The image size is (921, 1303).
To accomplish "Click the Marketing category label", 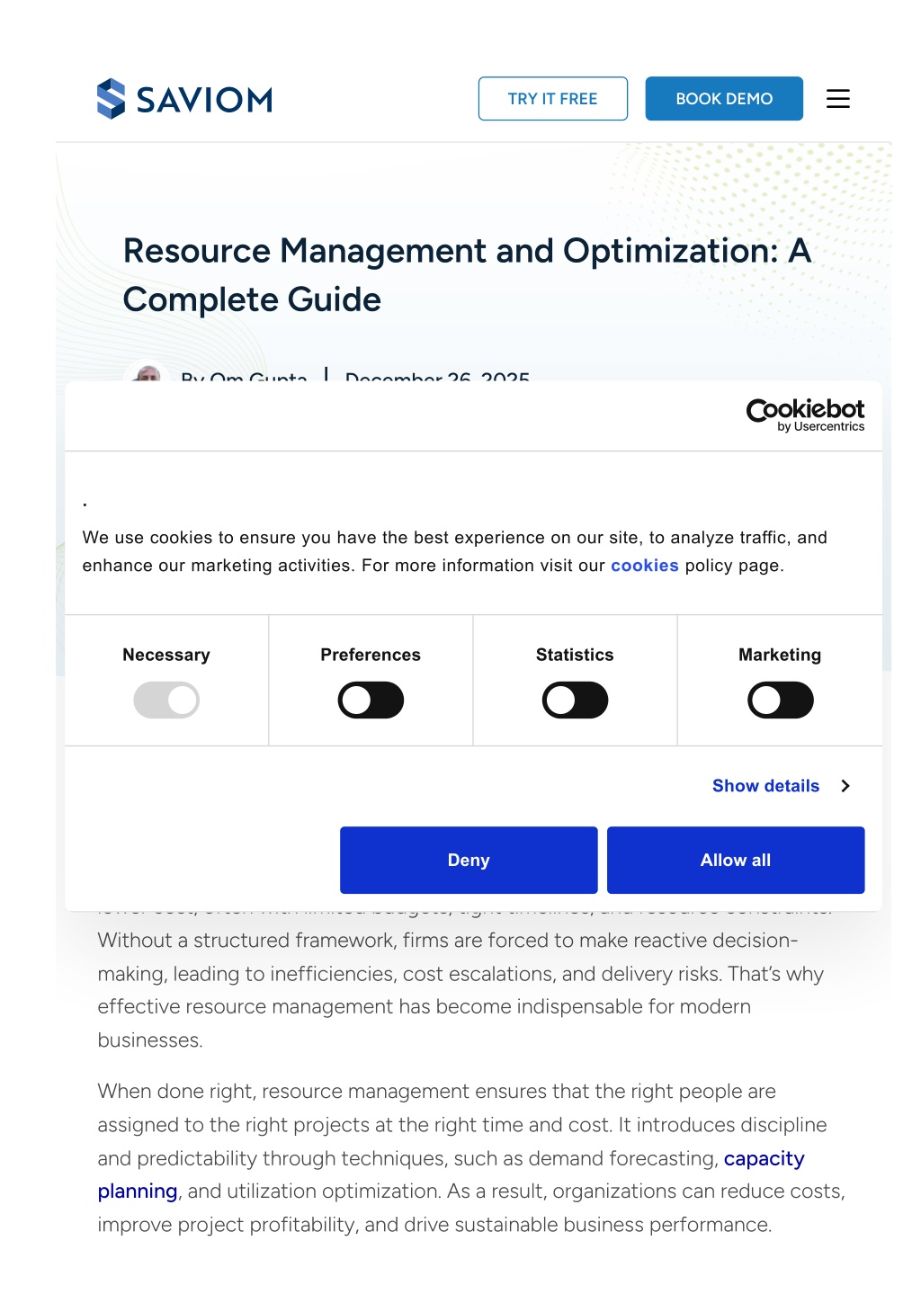I will tap(780, 655).
